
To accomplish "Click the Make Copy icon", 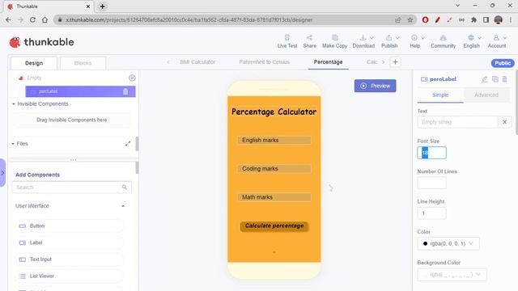I will [334, 38].
